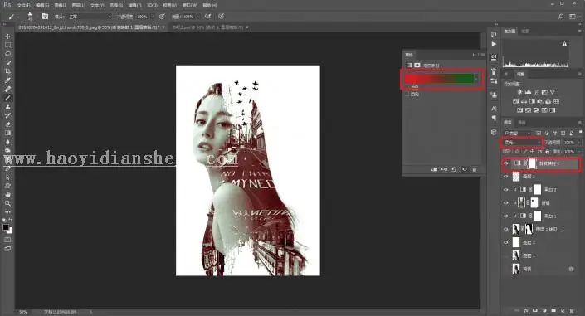Click the search icon at top right
The width and height of the screenshot is (585, 316).
tap(561, 17)
